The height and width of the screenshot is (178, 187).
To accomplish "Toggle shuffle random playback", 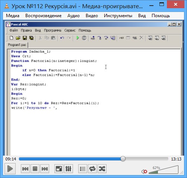I will coord(102,169).
